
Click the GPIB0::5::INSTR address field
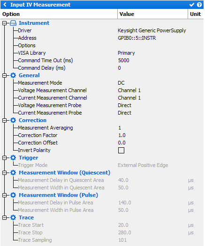tap(137, 38)
